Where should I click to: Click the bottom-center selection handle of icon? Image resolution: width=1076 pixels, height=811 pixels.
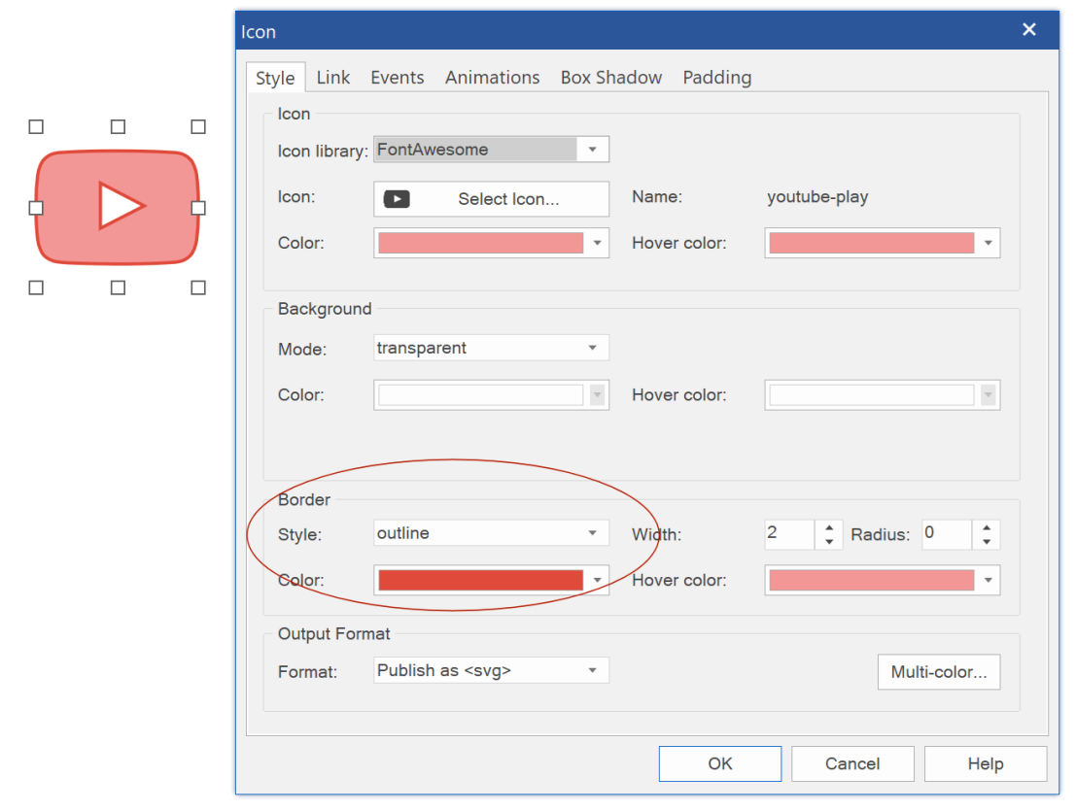coord(118,287)
